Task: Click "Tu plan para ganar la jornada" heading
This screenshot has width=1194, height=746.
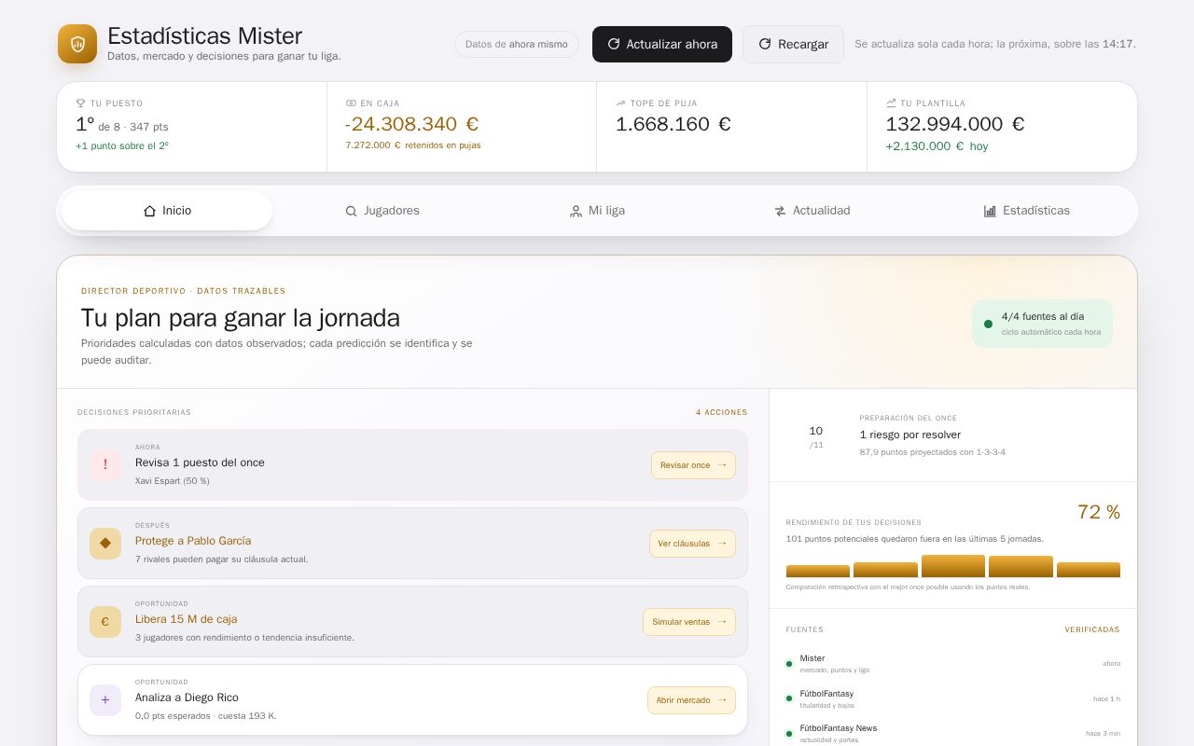Action: click(241, 318)
